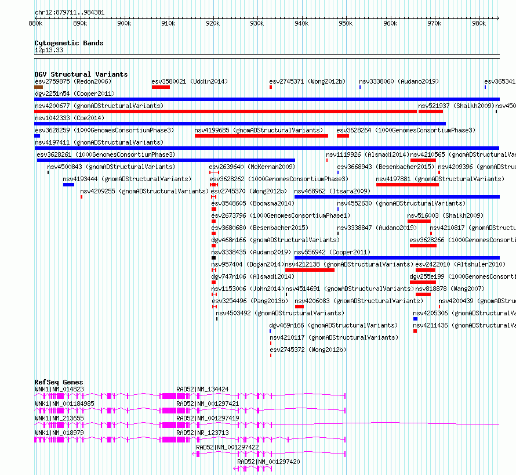Select esv2639640 (McKernan2009) label

252,167
